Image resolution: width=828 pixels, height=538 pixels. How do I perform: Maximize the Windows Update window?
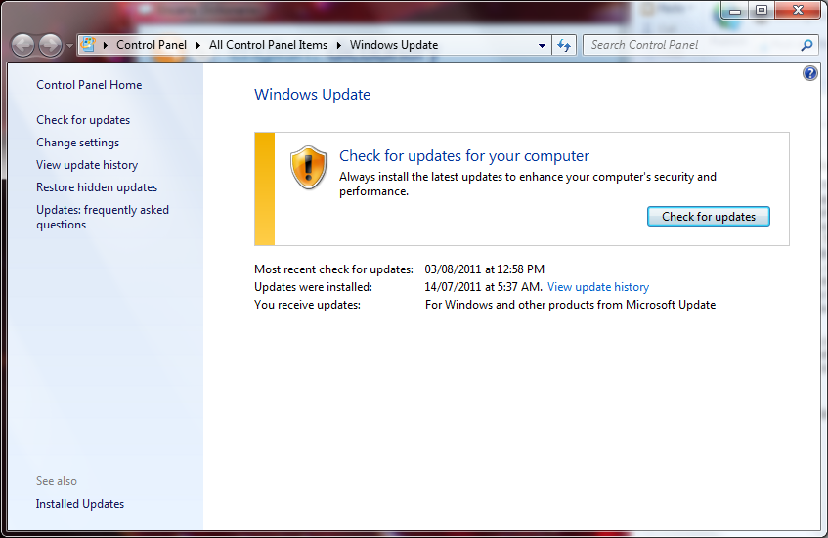pos(762,10)
